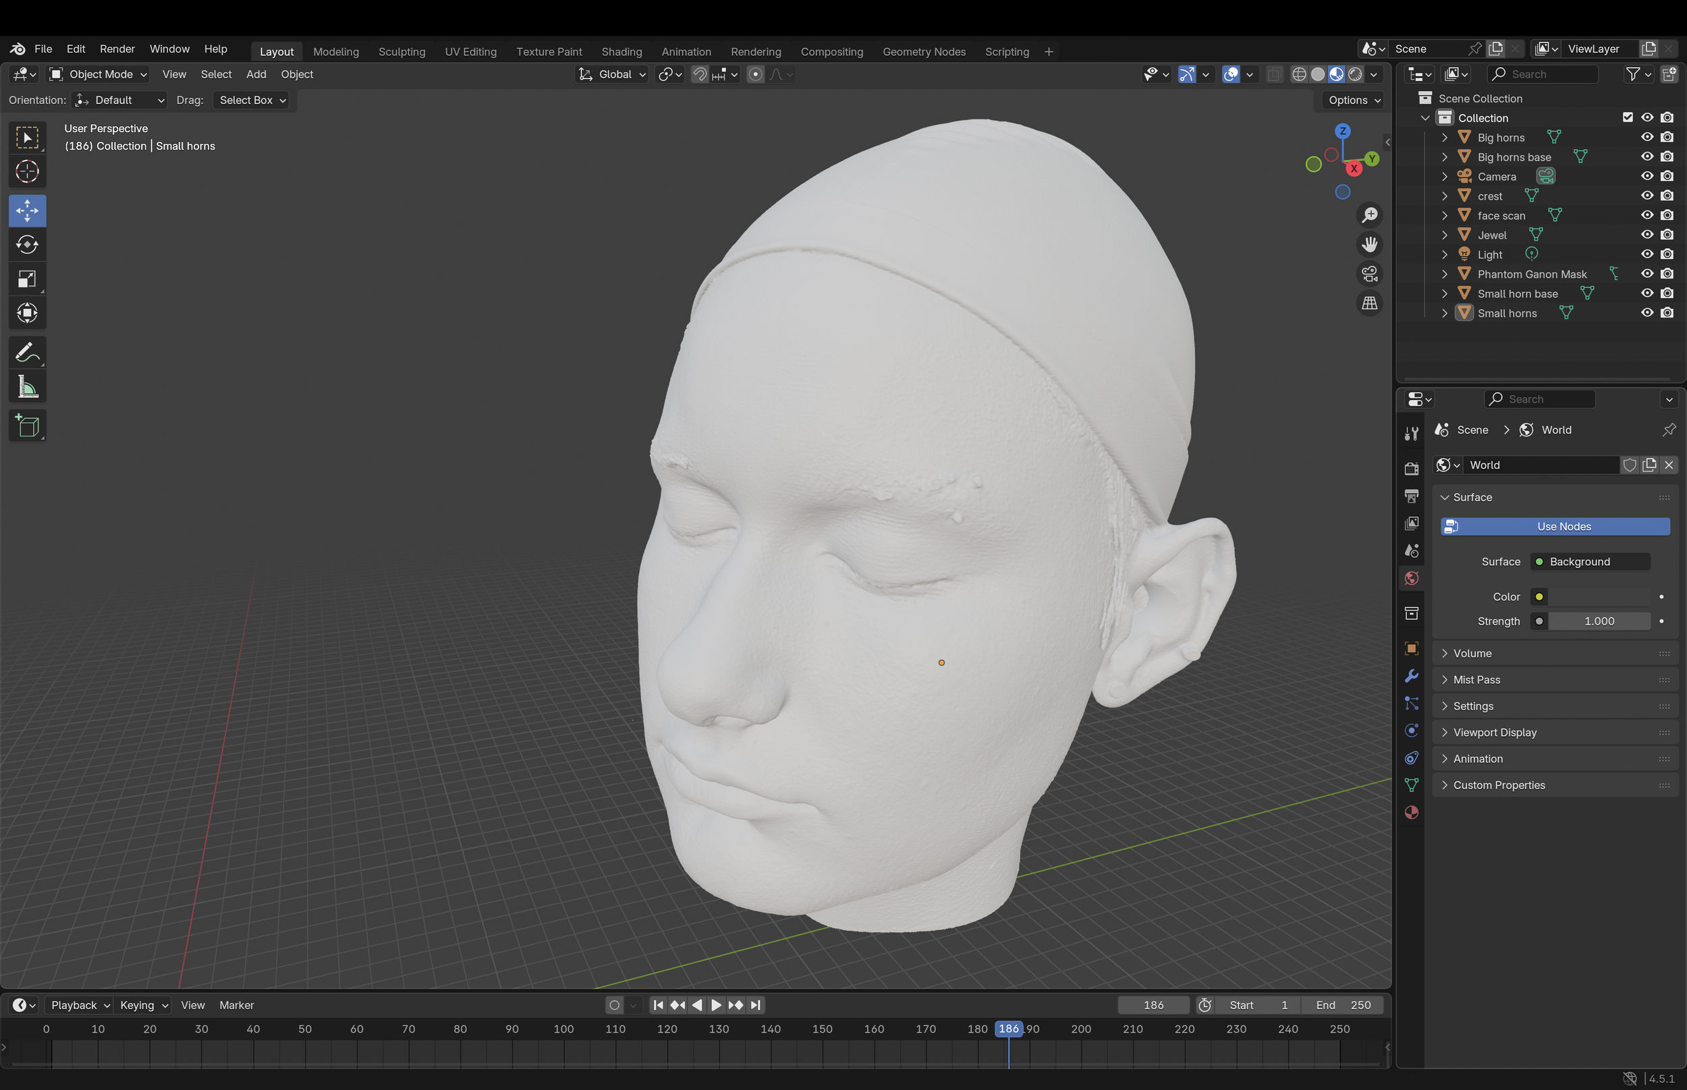Jump to the first frame
Screen dimensions: 1687x1090
click(x=658, y=1005)
